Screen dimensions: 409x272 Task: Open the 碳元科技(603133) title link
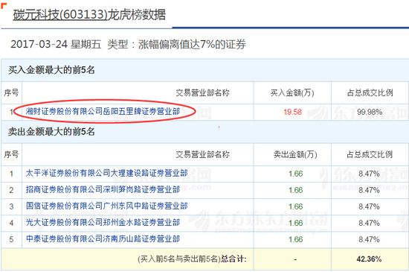click(x=89, y=15)
